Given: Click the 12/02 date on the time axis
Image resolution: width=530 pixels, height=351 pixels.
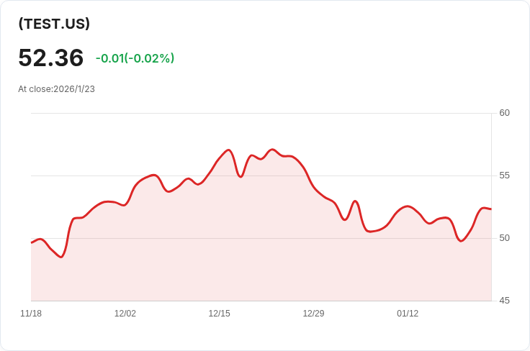Looking at the screenshot, I should tap(125, 314).
